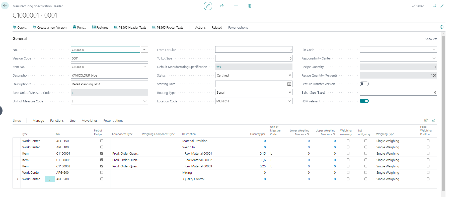This screenshot has height=197, width=453.
Task: Open calendar picker for Starting Date
Action: (x=289, y=84)
